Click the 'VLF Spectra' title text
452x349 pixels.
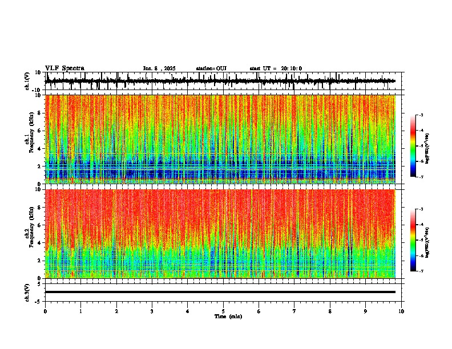click(x=64, y=68)
